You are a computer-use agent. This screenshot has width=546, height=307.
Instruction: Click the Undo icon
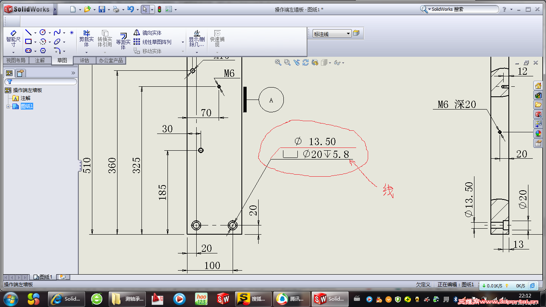(130, 10)
